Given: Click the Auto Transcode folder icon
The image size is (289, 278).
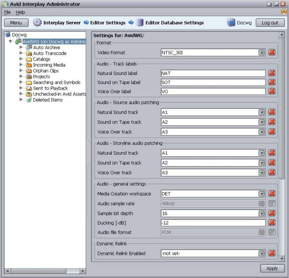Looking at the screenshot, I should 29,53.
